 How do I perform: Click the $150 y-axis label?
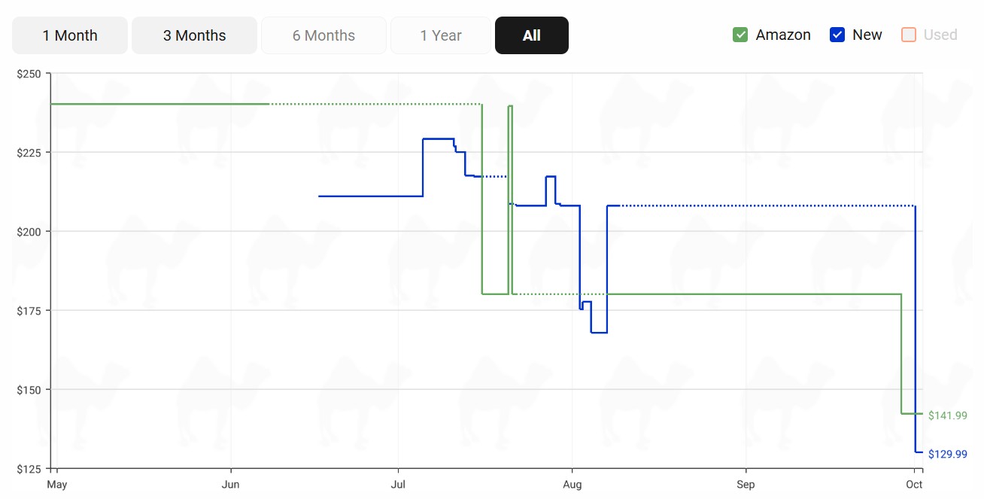coord(30,389)
